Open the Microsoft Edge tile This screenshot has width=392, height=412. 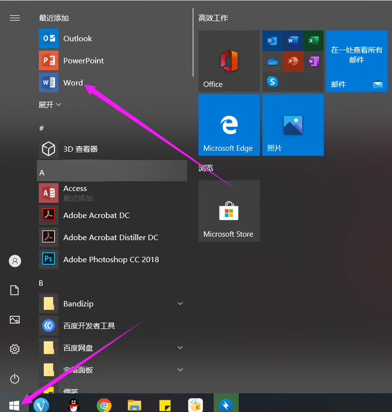229,125
